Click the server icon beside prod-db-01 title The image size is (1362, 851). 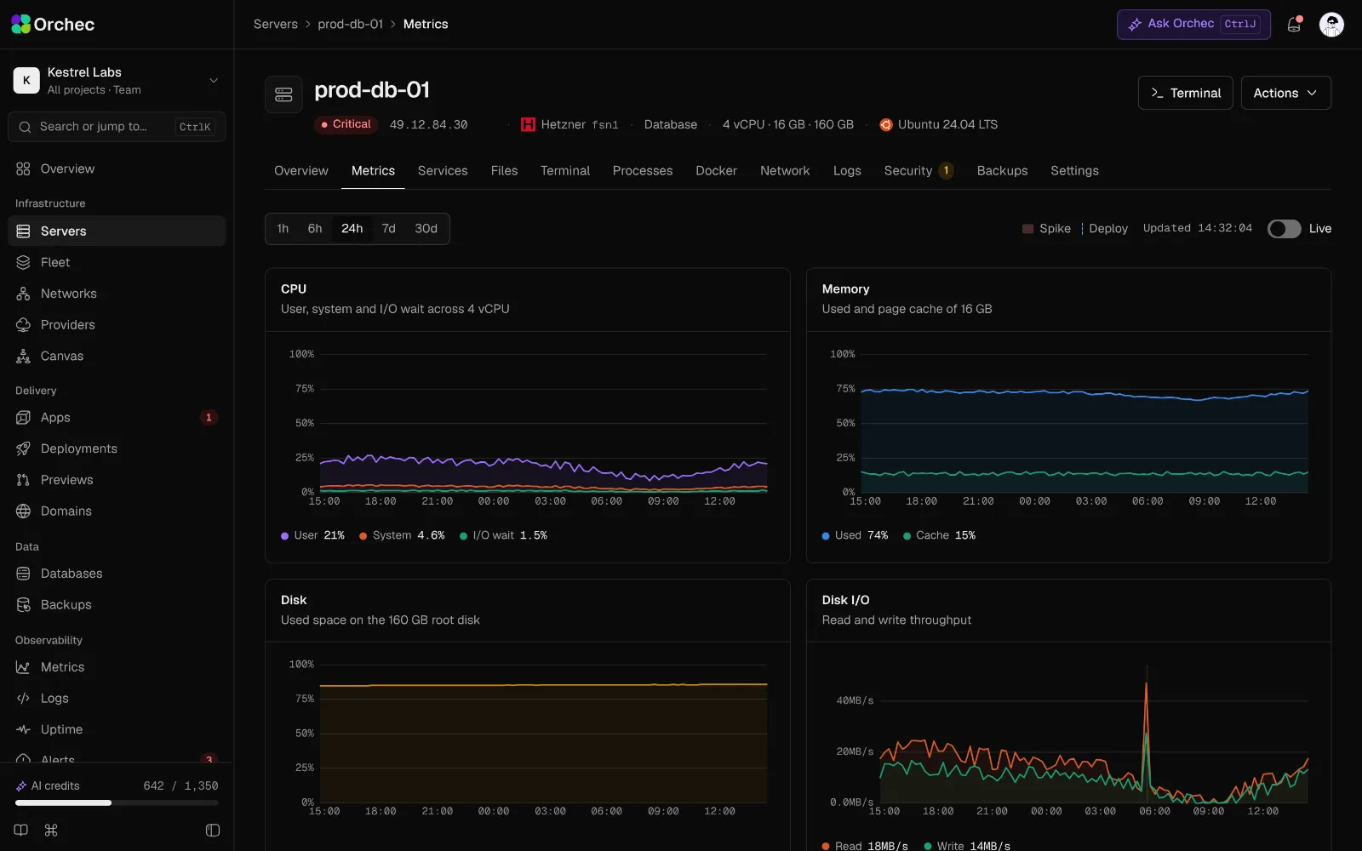(283, 94)
